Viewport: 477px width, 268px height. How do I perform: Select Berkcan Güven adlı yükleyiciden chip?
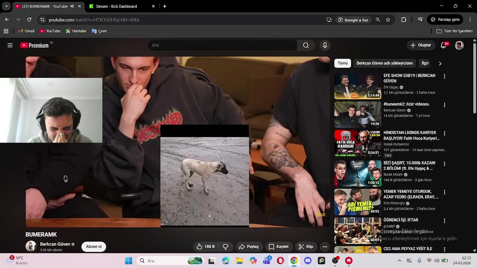385,63
